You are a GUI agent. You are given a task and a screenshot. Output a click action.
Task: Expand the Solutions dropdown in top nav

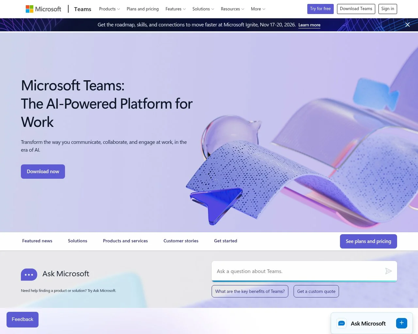tap(203, 9)
